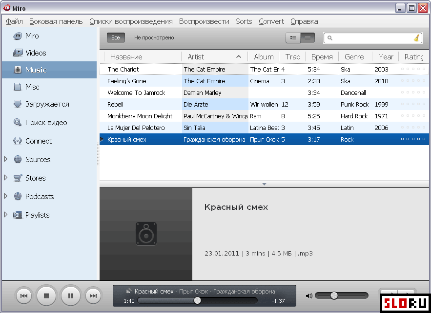431x313 pixels.
Task: Open the Connect sidebar item
Action: 38,141
